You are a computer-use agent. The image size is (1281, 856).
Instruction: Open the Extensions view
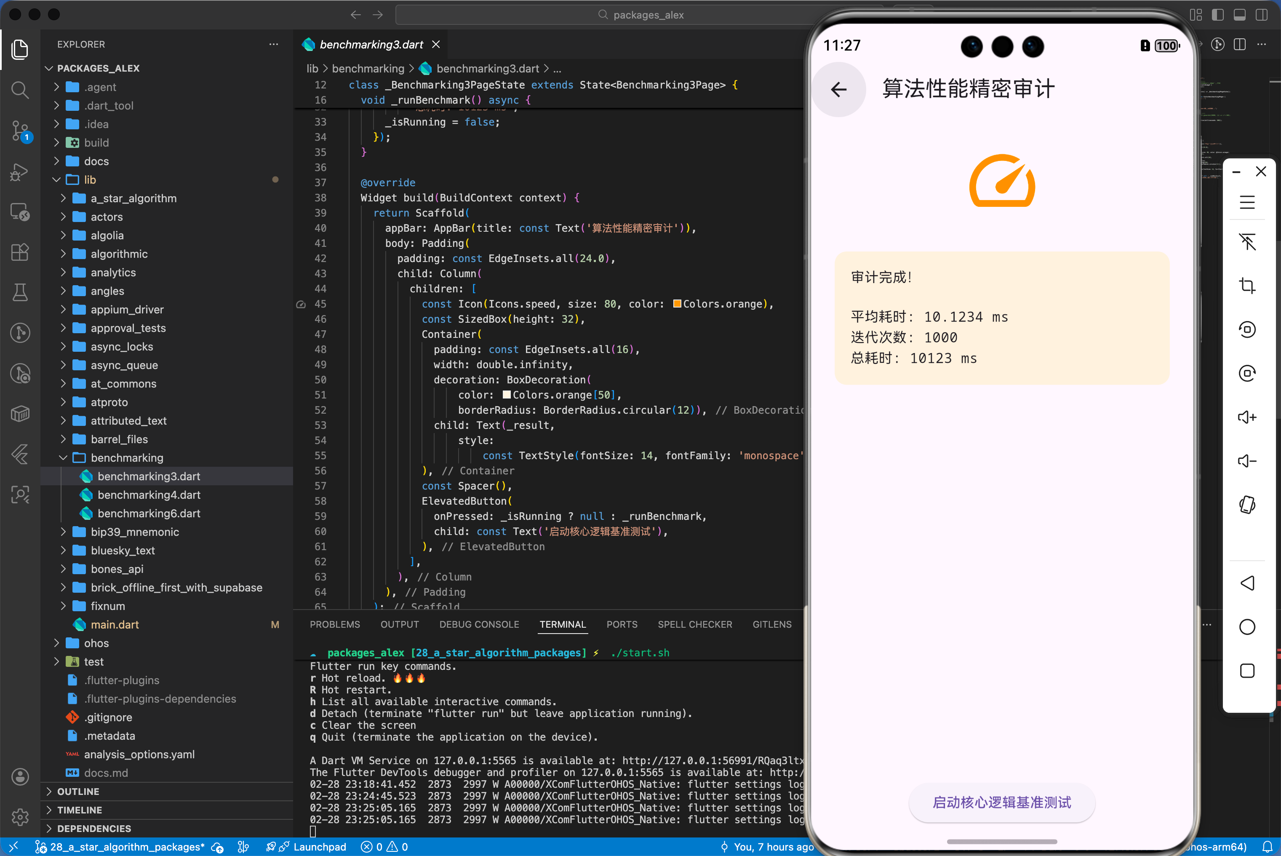pyautogui.click(x=20, y=252)
